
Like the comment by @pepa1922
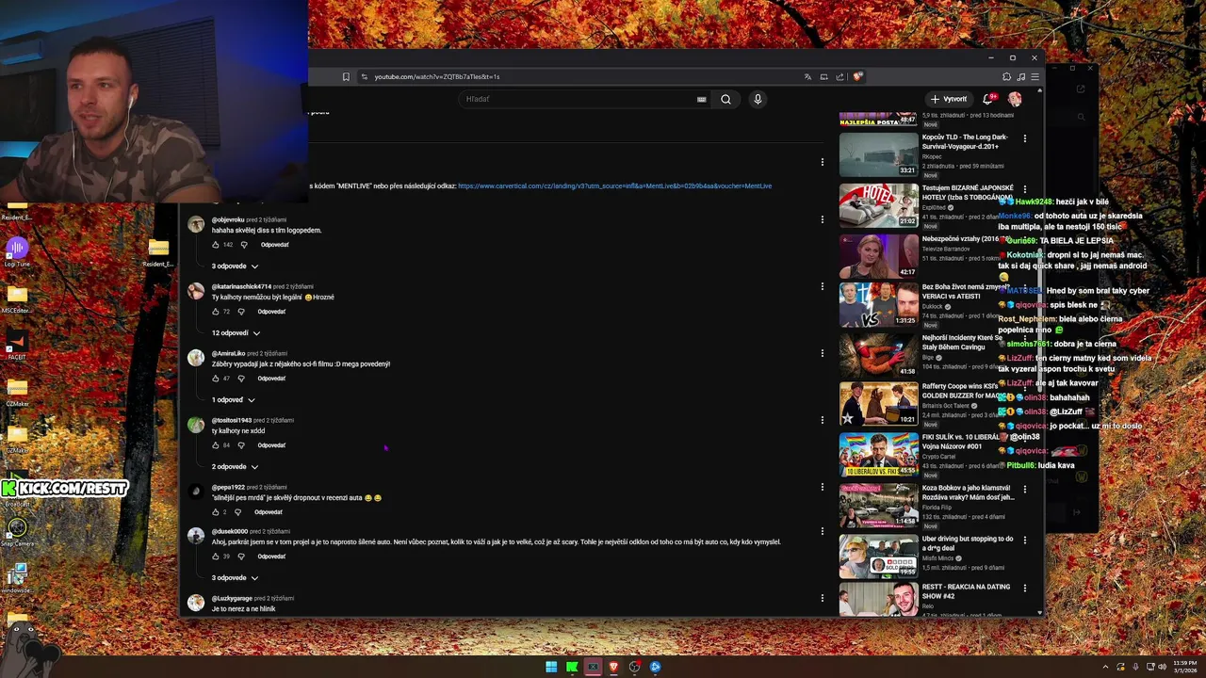216,512
